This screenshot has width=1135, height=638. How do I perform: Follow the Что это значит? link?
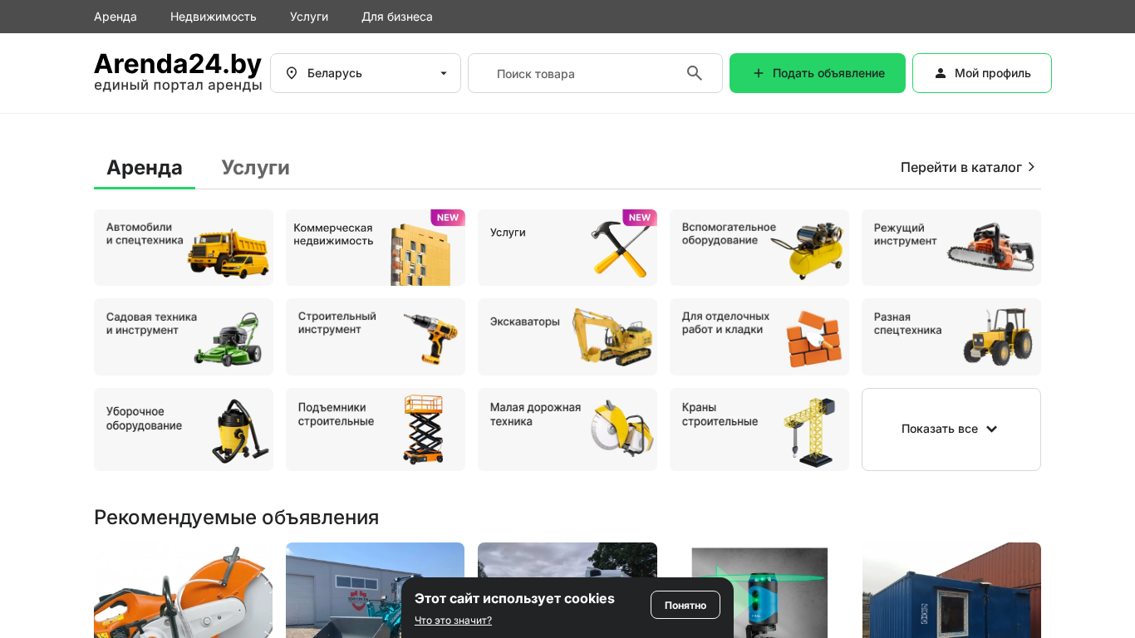tap(453, 621)
